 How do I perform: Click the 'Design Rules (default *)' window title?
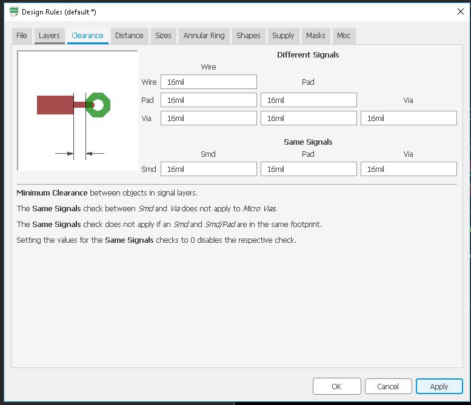(59, 12)
